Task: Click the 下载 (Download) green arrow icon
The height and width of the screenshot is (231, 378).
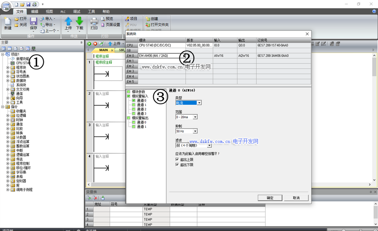Action: [x=79, y=21]
